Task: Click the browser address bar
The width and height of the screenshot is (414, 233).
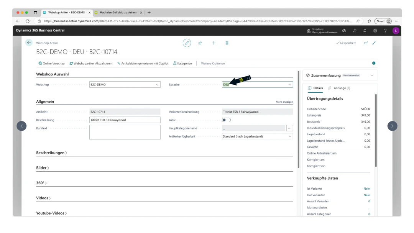Action: pyautogui.click(x=198, y=21)
